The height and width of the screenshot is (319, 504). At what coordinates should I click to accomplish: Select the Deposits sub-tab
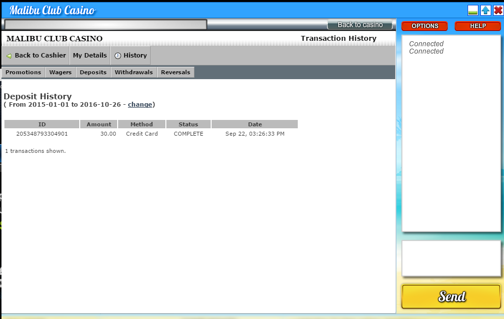pyautogui.click(x=93, y=72)
